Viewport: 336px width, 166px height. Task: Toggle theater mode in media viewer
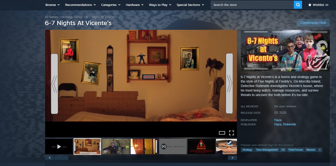pos(222,133)
